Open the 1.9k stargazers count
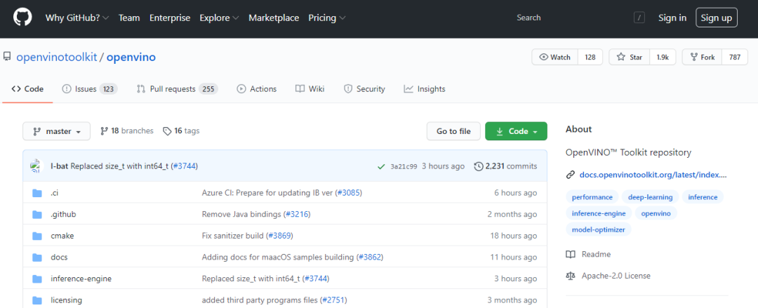The image size is (758, 308). [x=663, y=57]
